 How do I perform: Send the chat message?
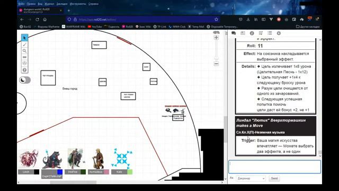[x=274, y=178]
